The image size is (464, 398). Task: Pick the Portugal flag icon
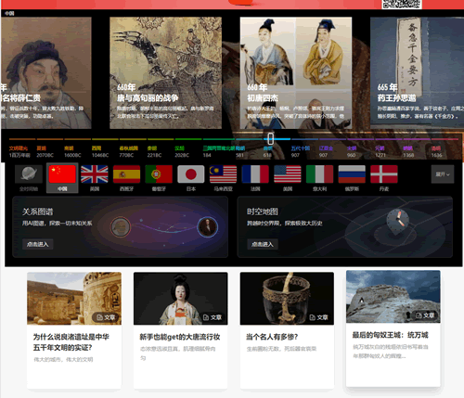[159, 174]
